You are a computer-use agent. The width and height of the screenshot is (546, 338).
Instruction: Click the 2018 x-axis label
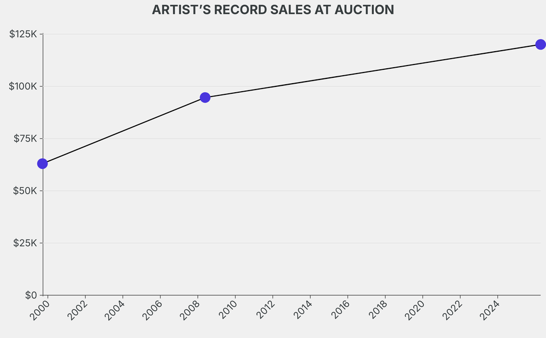[x=377, y=310]
